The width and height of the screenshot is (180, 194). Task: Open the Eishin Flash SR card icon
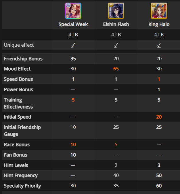116,11
